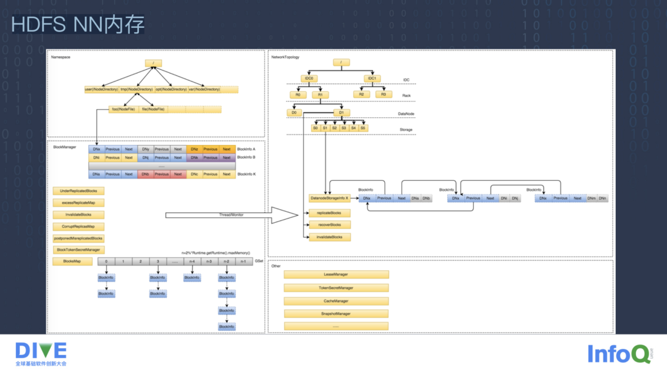The height and width of the screenshot is (371, 667).
Task: Select the opt(INodeDirectory) box
Action: (x=171, y=90)
